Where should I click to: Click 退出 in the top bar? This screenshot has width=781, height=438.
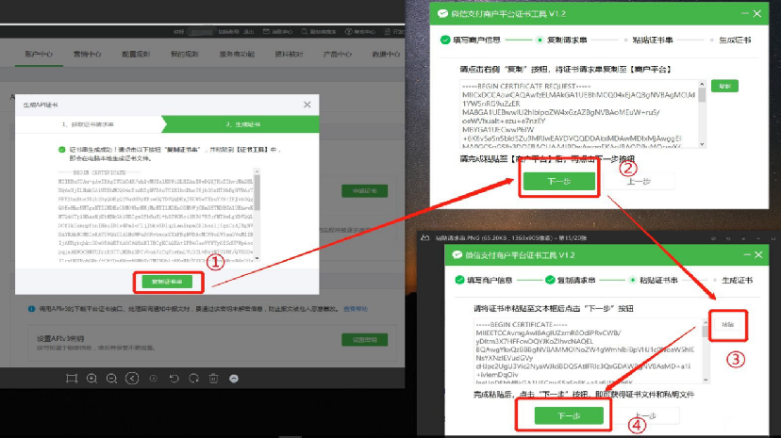point(249,32)
